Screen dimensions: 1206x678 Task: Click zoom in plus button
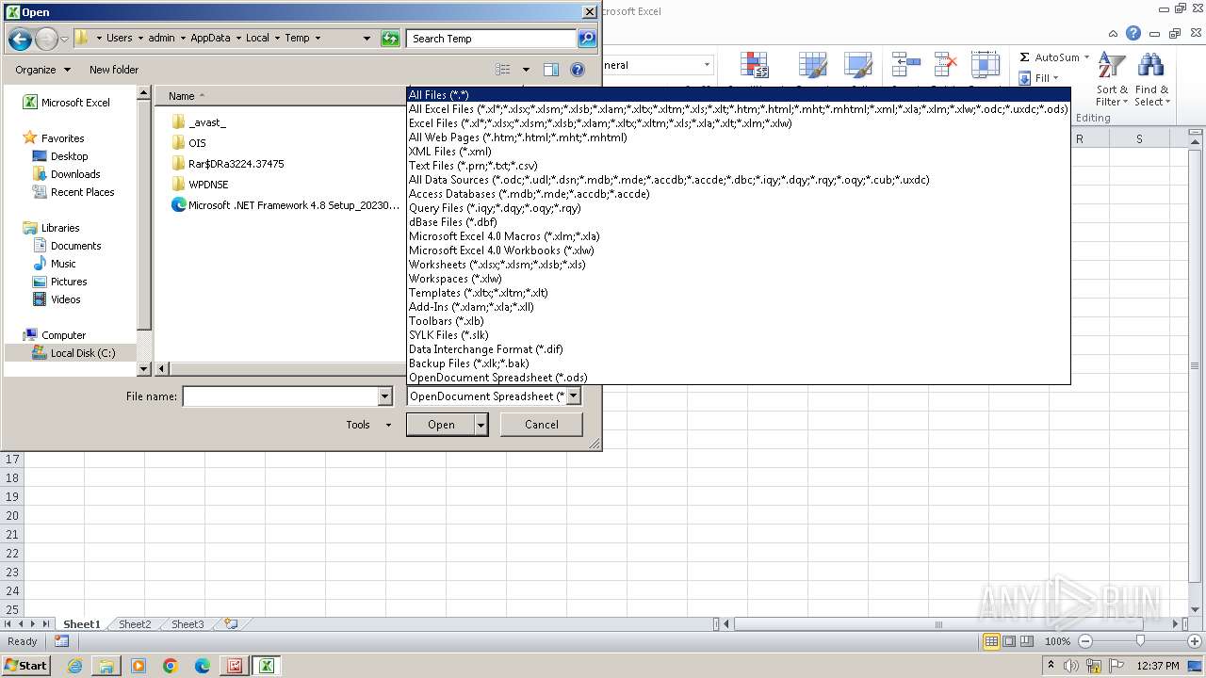pyautogui.click(x=1194, y=641)
